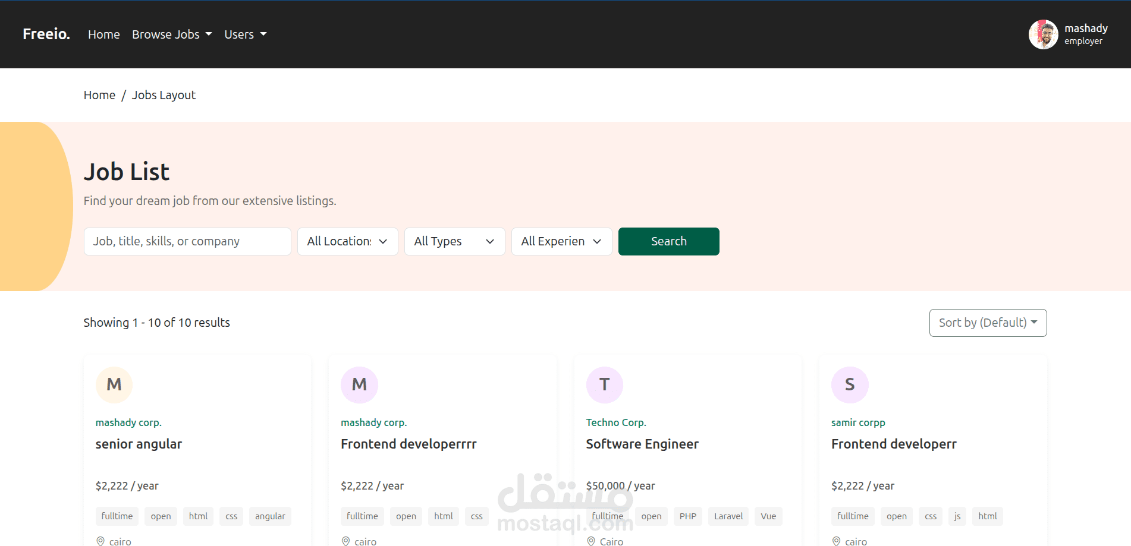Open the All Types dropdown
The image size is (1131, 546).
[455, 241]
